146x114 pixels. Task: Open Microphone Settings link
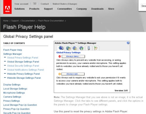coord(14,93)
